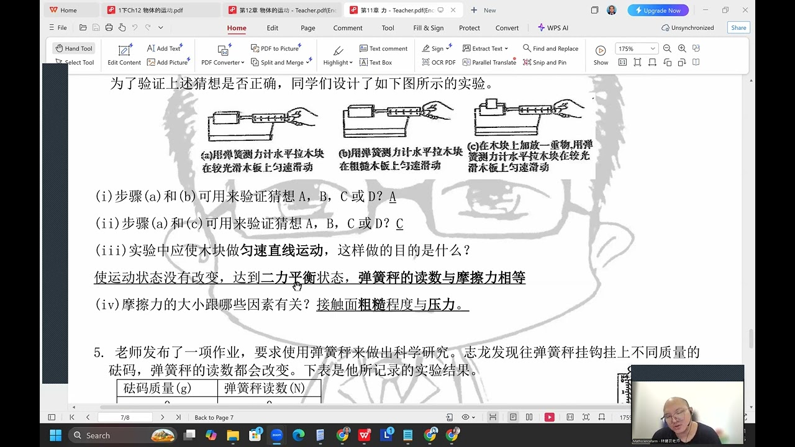Open PDF to Picture converter

276,48
